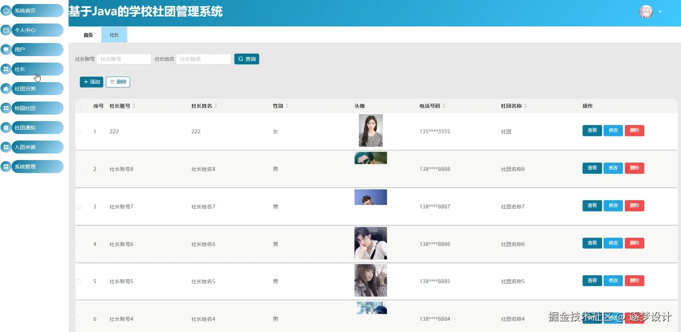Check the box for row 社长账号8
The image size is (681, 332).
click(80, 169)
